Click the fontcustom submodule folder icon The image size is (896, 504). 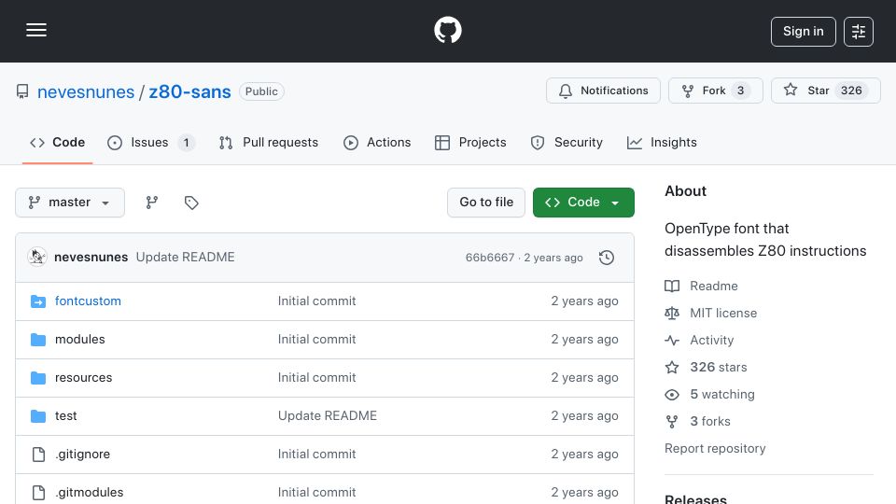tap(38, 301)
